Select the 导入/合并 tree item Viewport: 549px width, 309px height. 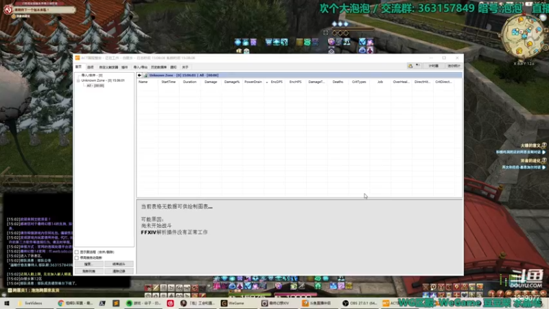pos(92,76)
